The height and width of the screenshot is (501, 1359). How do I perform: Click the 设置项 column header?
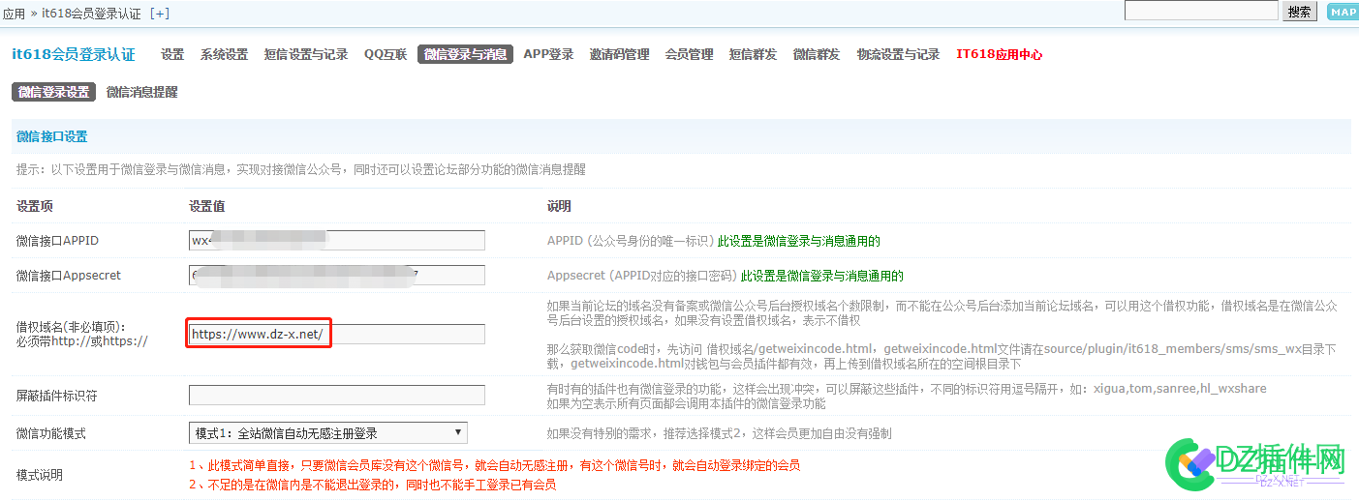pyautogui.click(x=35, y=206)
